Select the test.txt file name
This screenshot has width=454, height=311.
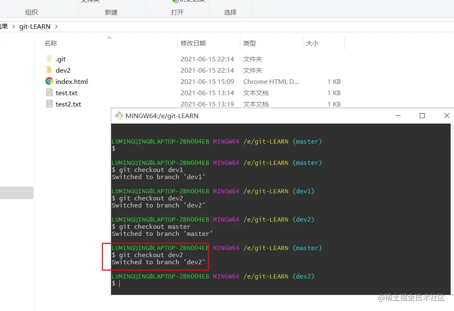click(66, 93)
